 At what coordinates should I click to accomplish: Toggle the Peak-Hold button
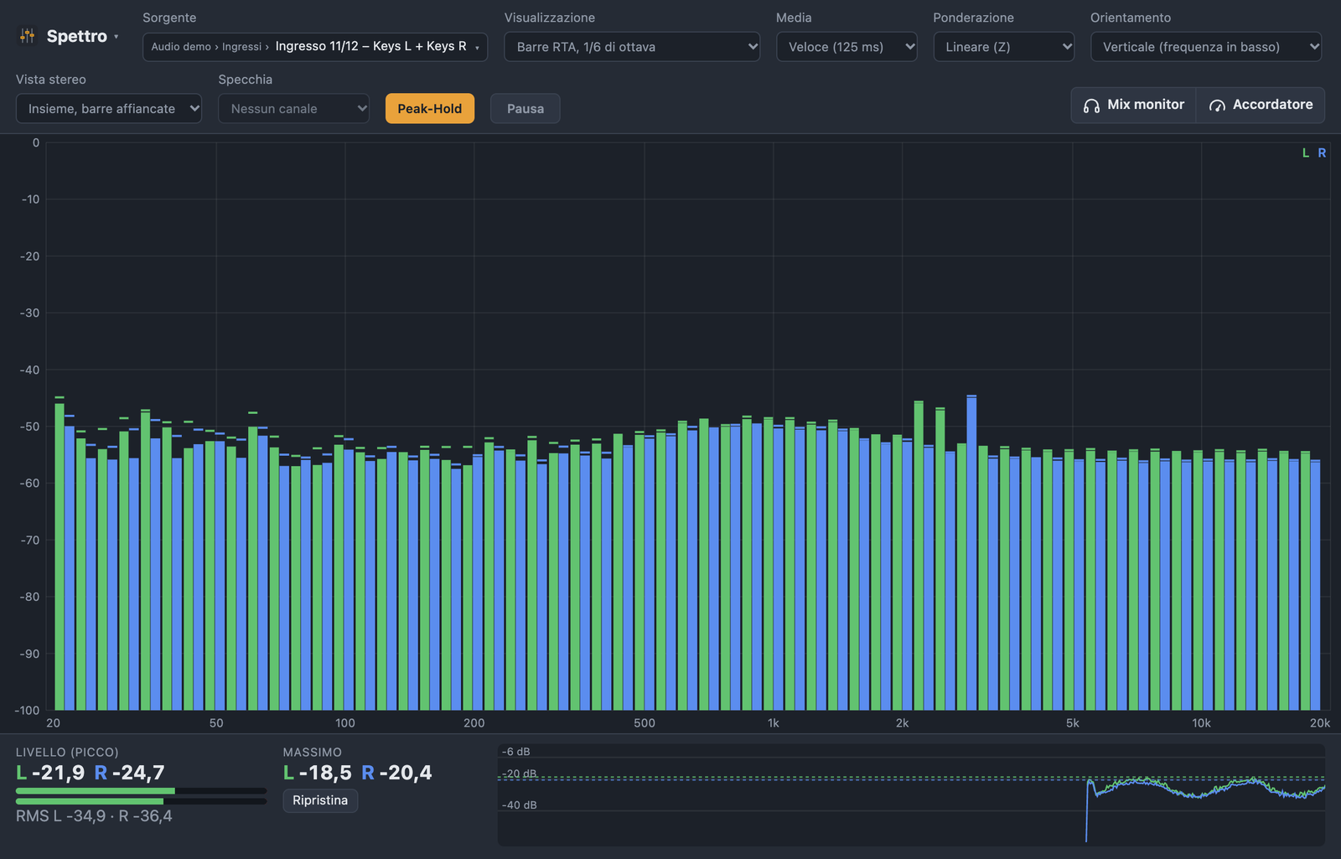tap(430, 108)
